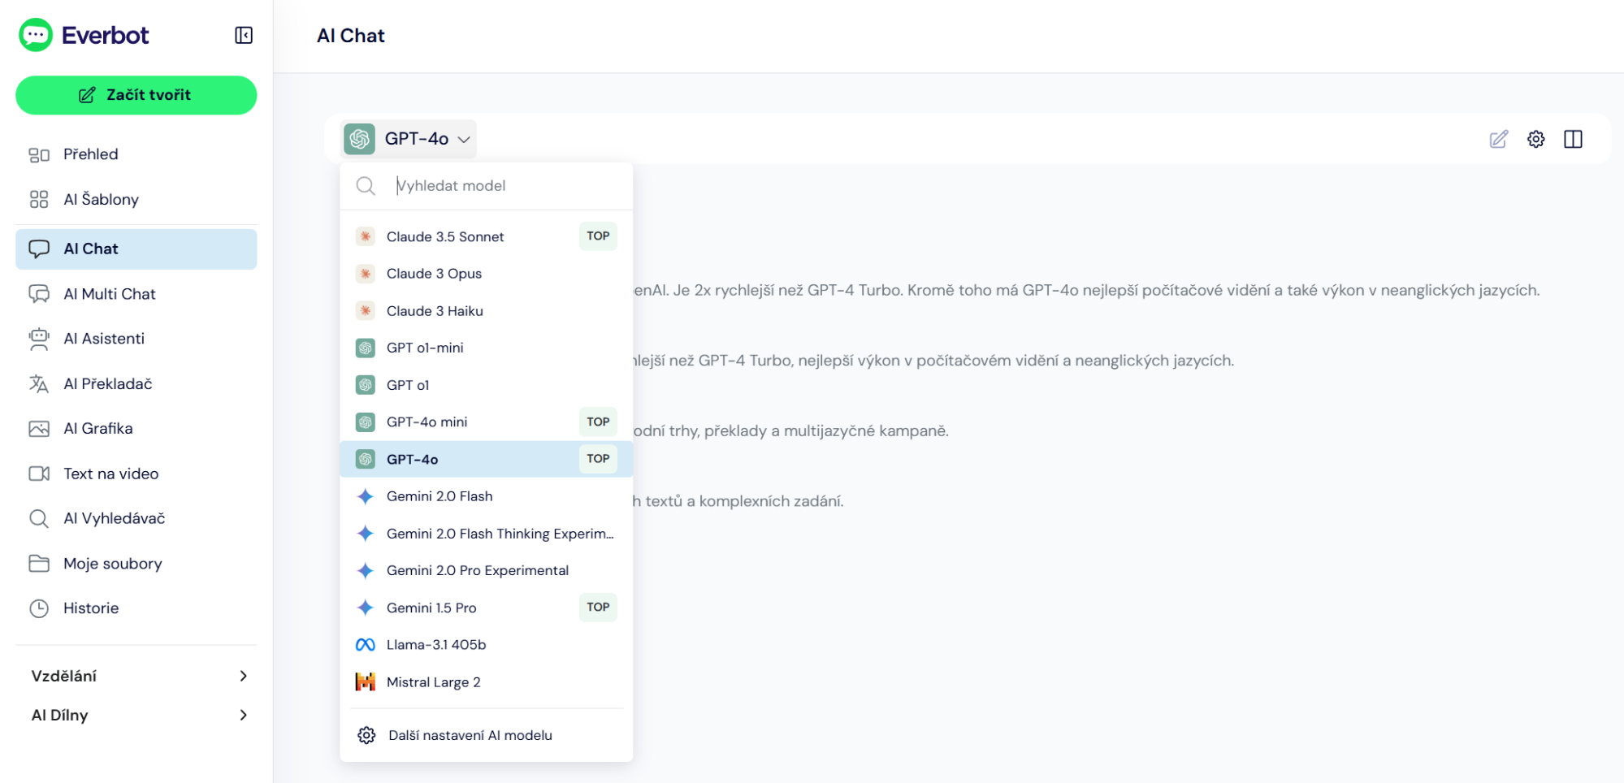Image resolution: width=1624 pixels, height=783 pixels.
Task: Click the Přehled dashboard icon
Action: pos(39,154)
